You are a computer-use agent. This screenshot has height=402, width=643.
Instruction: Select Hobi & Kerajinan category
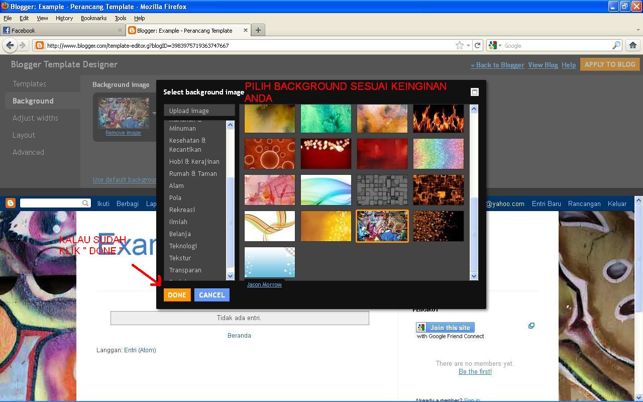coord(195,161)
